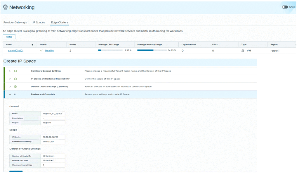The image size is (299, 182).
Task: Switch to the Provider Gateways tab
Action: [15, 23]
